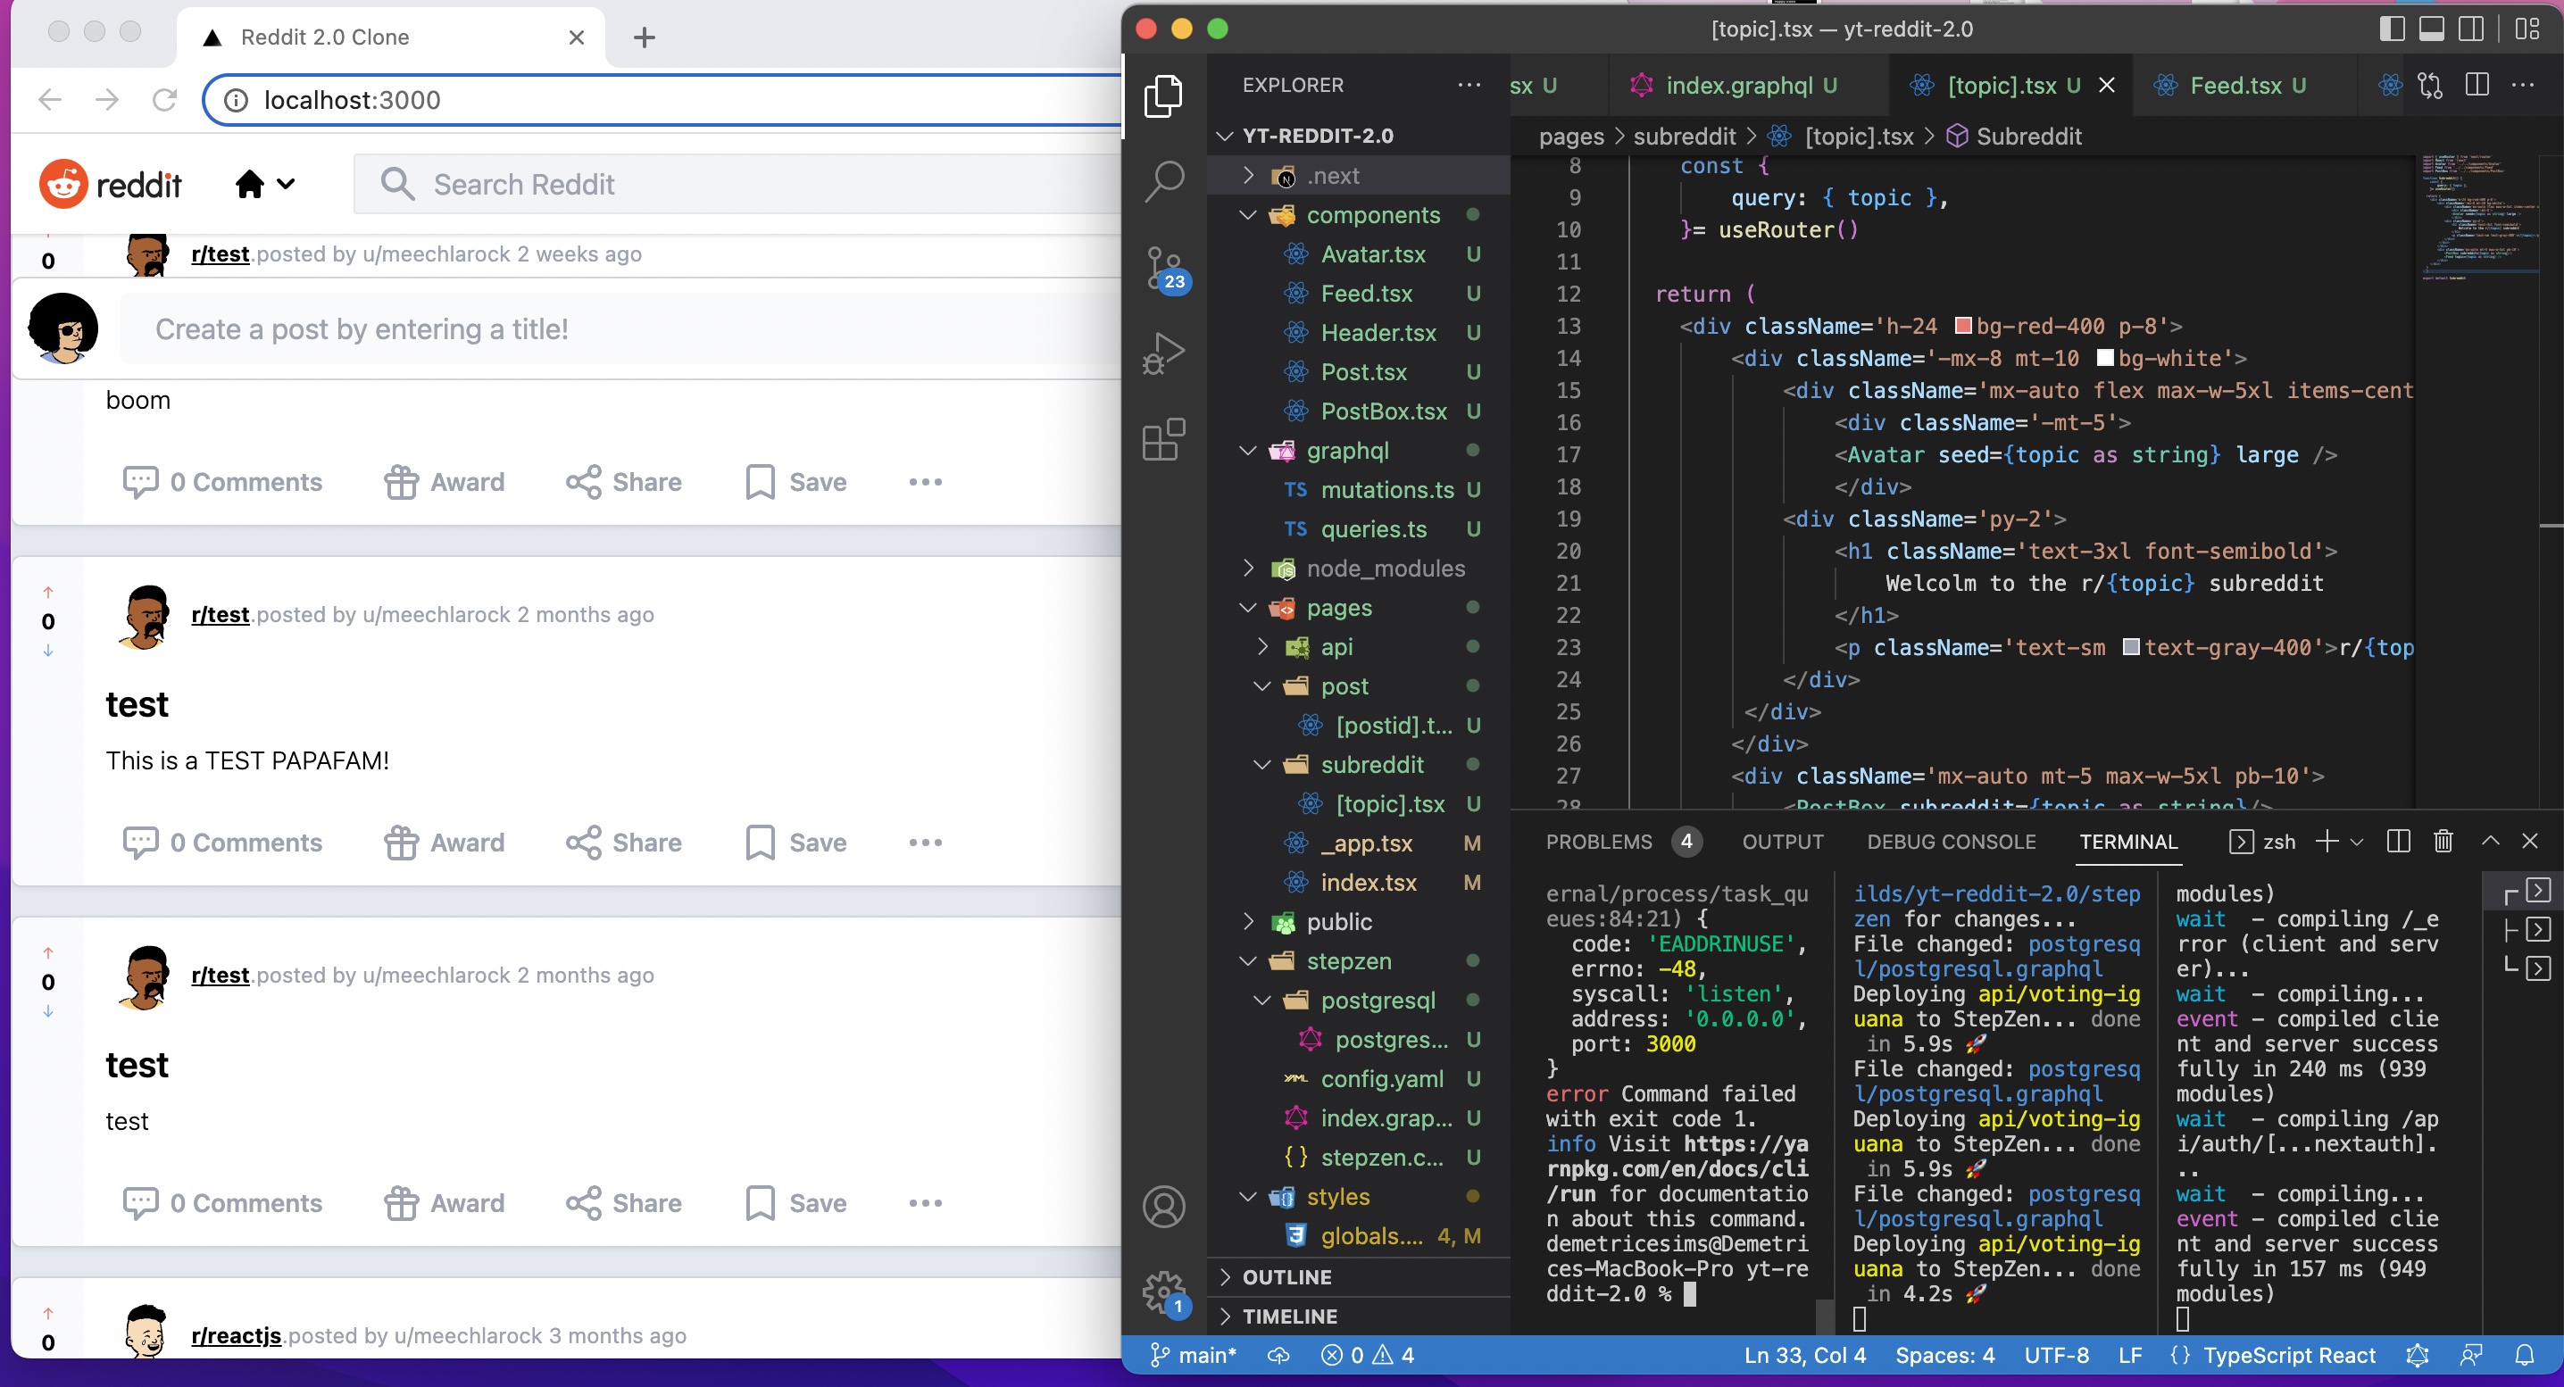
Task: Click the split terminal icon
Action: pyautogui.click(x=2399, y=842)
